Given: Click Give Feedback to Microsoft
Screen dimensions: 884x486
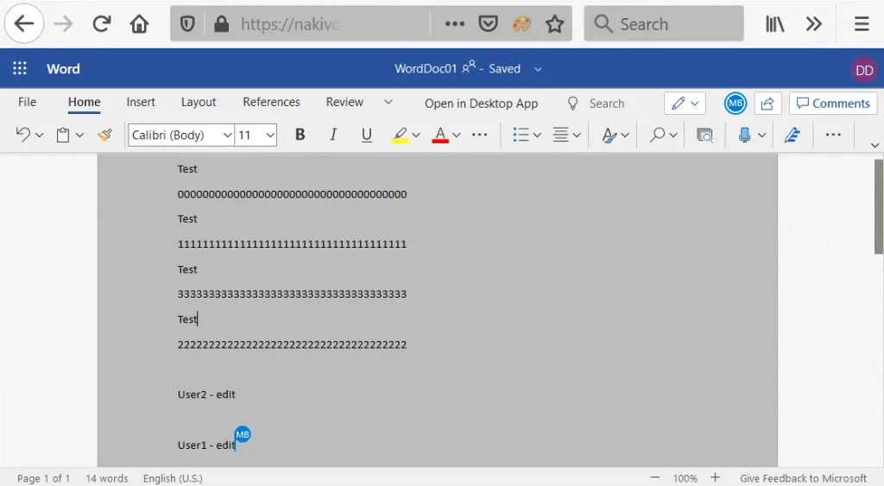Looking at the screenshot, I should (x=803, y=478).
